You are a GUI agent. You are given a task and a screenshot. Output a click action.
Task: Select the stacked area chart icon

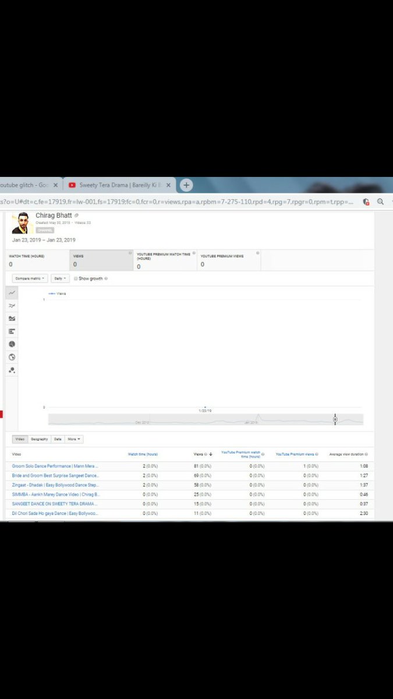click(12, 319)
